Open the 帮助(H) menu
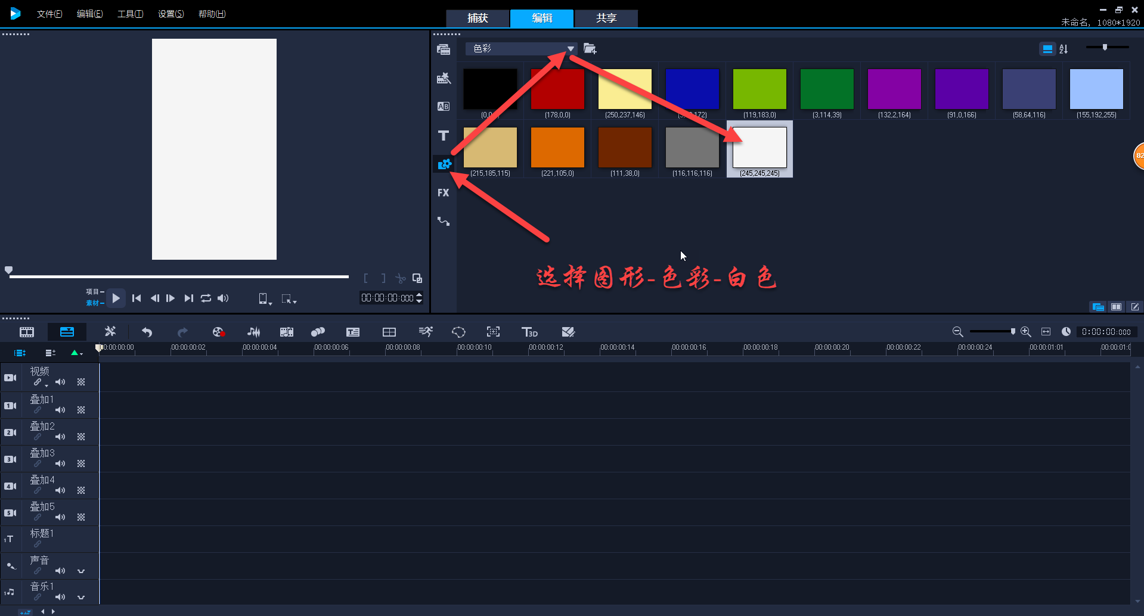This screenshot has height=616, width=1144. (x=212, y=14)
